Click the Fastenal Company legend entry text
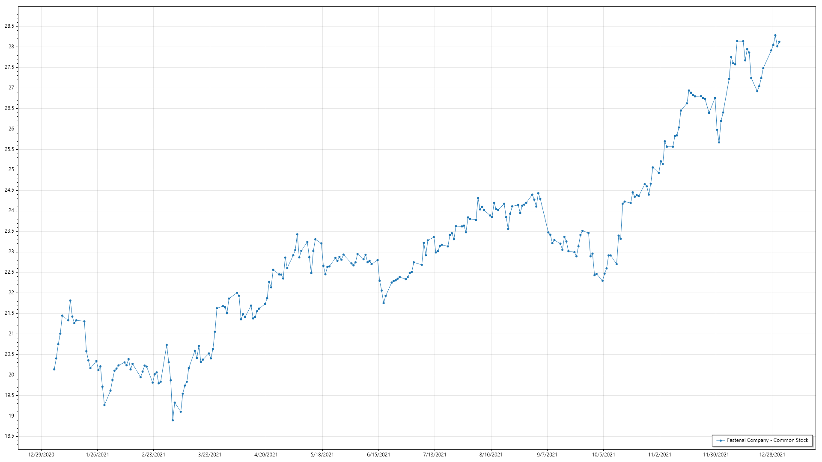This screenshot has height=462, width=822. pyautogui.click(x=767, y=440)
